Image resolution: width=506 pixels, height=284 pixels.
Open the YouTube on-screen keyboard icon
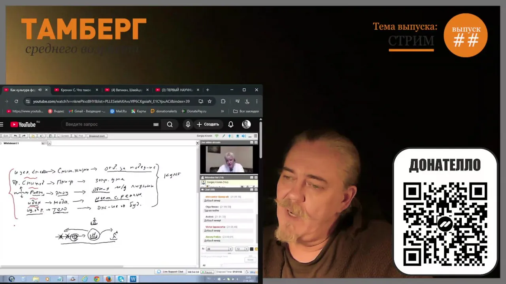click(156, 125)
